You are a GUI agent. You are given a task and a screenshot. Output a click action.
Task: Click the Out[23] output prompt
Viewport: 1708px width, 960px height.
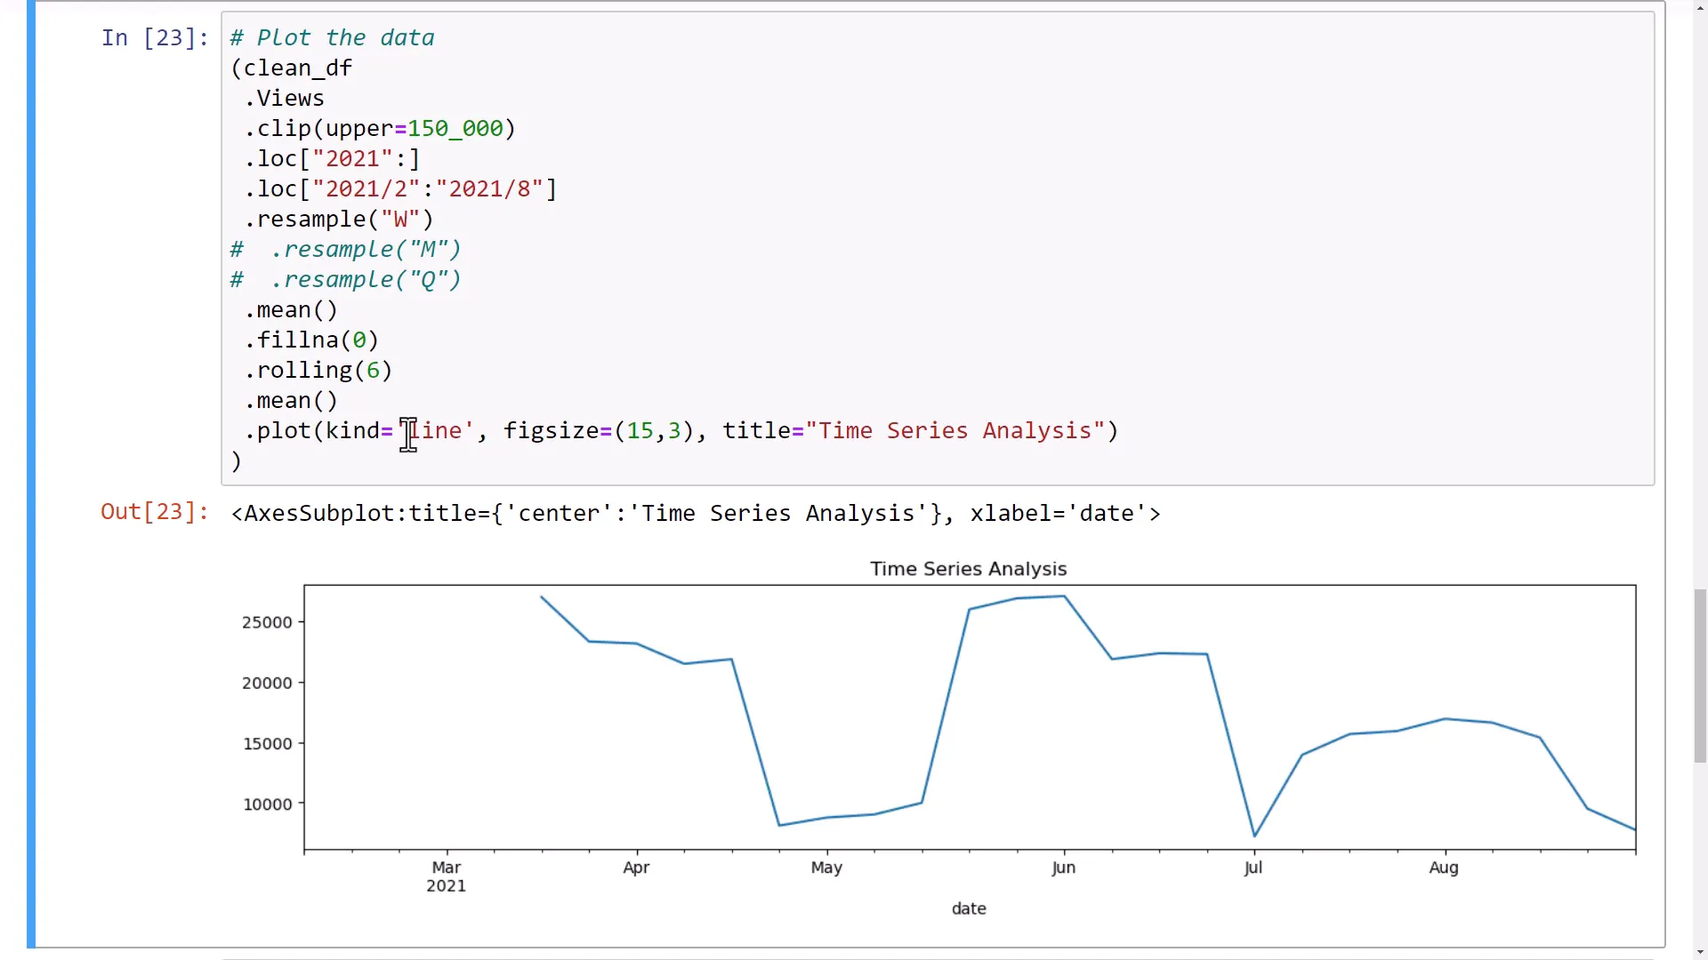click(154, 512)
